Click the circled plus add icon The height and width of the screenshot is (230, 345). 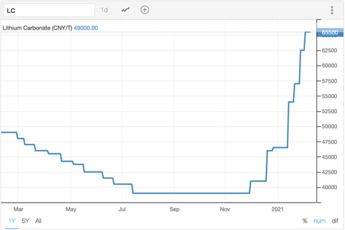coord(144,10)
